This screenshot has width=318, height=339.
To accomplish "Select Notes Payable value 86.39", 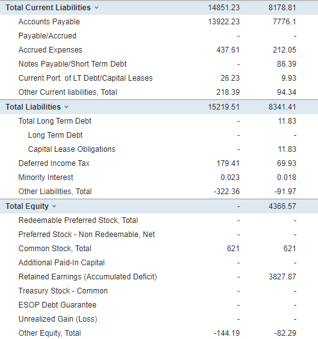I will click(287, 64).
